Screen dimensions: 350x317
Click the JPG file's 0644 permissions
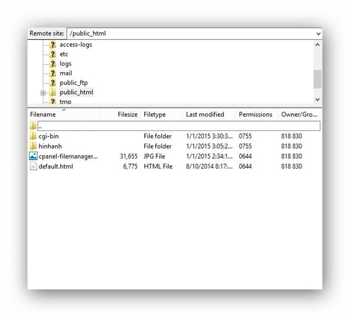tap(245, 156)
